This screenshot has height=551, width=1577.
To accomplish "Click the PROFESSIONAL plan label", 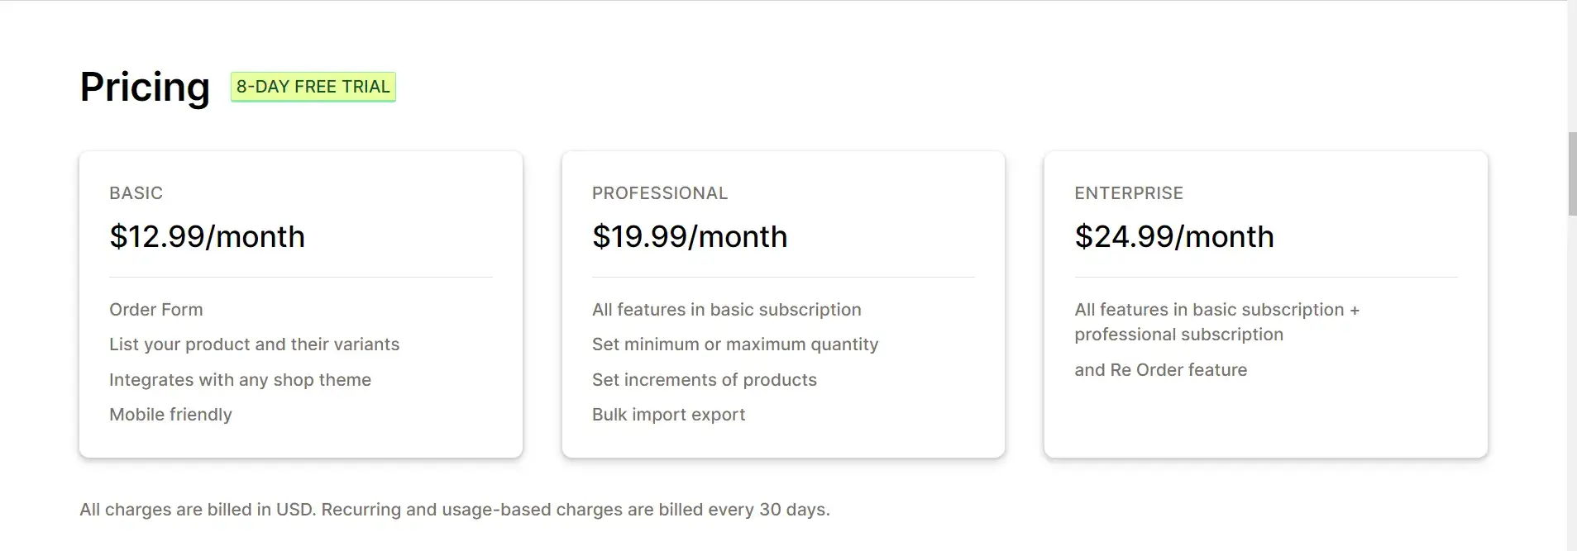I will pos(660,193).
